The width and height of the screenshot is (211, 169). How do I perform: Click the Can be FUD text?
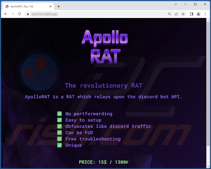pos(79,133)
